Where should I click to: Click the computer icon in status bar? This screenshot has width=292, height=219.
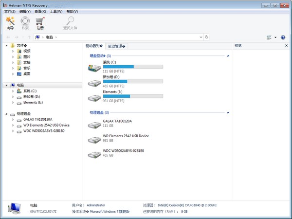click(x=14, y=208)
